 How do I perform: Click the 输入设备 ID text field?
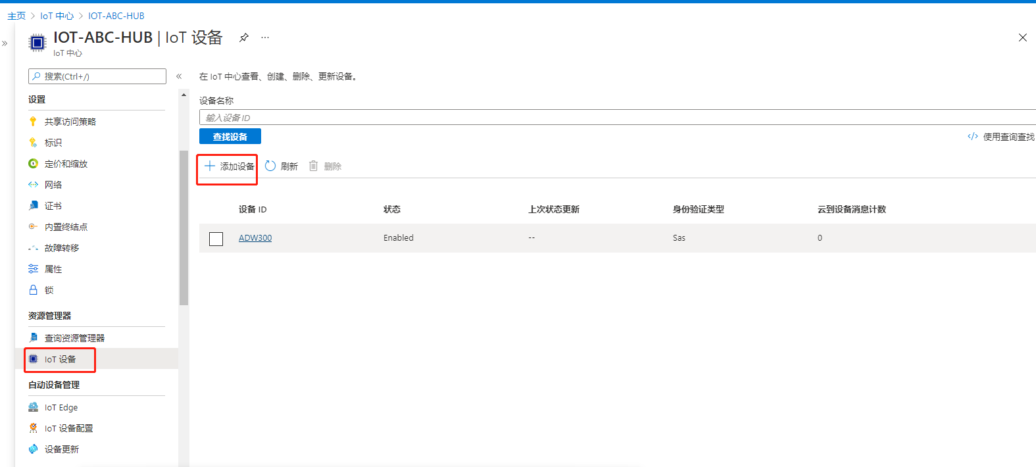click(x=617, y=117)
